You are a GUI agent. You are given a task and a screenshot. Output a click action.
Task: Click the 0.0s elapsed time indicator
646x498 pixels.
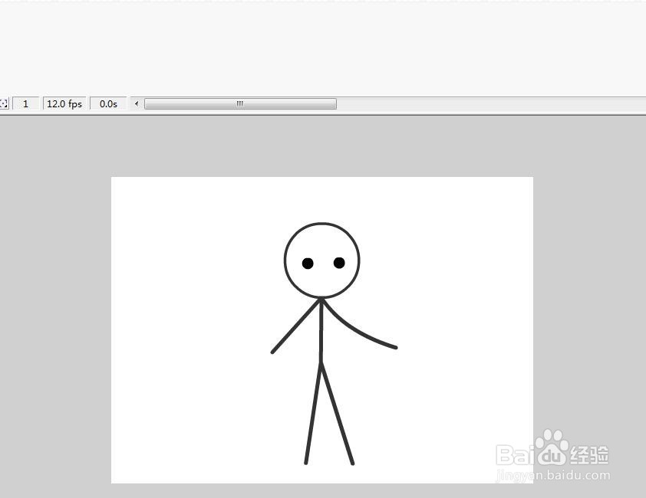coord(108,103)
